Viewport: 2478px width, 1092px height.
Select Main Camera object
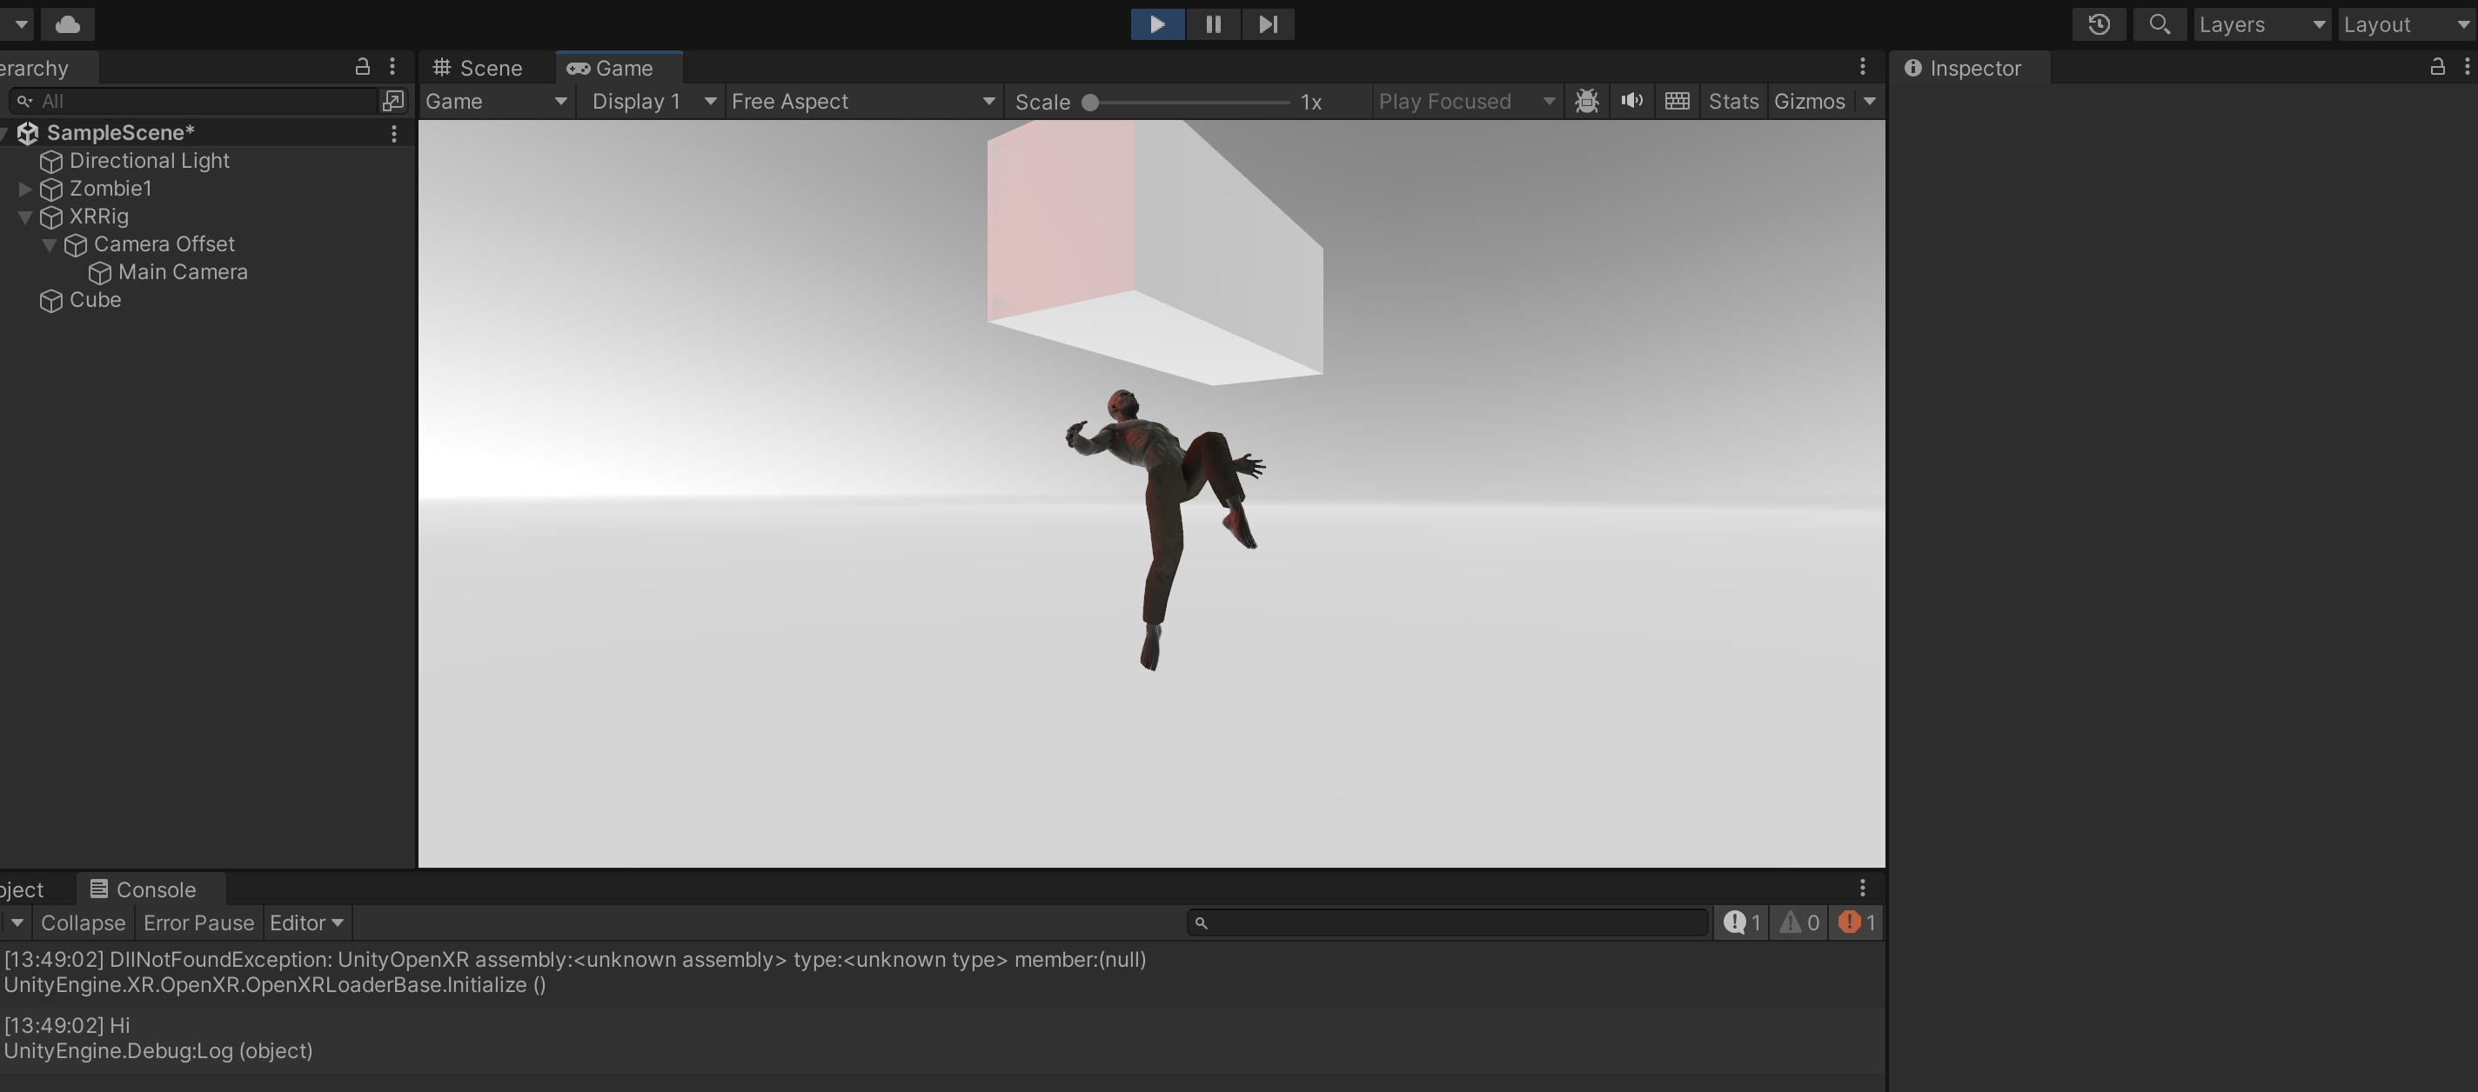click(183, 272)
